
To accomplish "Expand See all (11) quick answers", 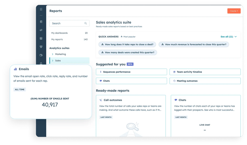I will [x=228, y=37].
